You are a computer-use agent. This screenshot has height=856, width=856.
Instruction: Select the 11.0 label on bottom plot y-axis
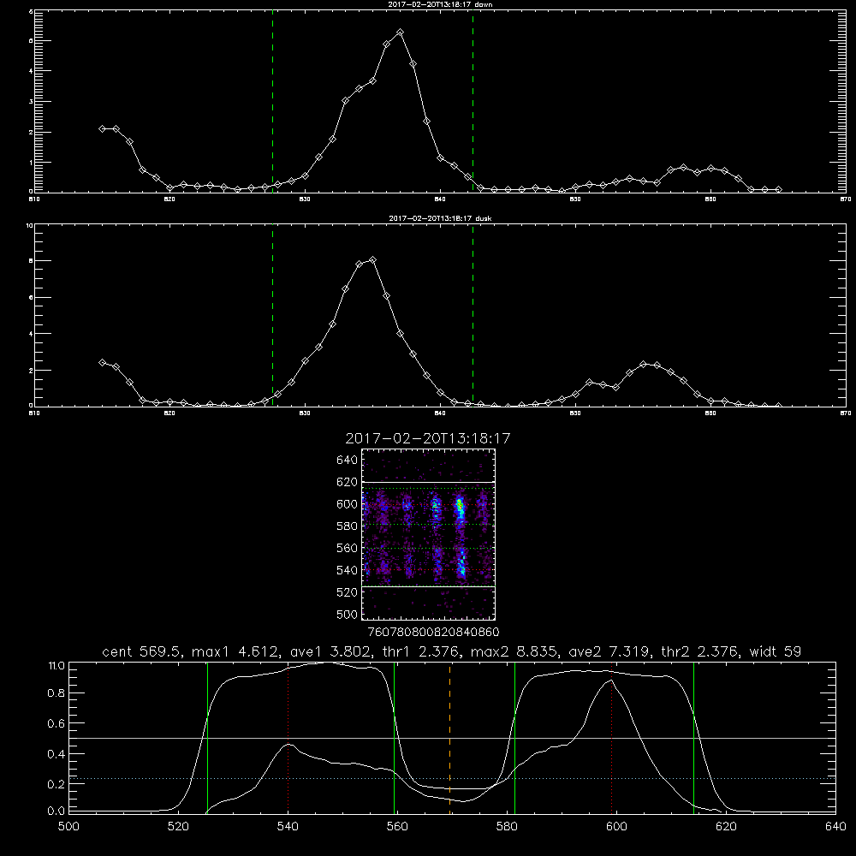[x=56, y=666]
